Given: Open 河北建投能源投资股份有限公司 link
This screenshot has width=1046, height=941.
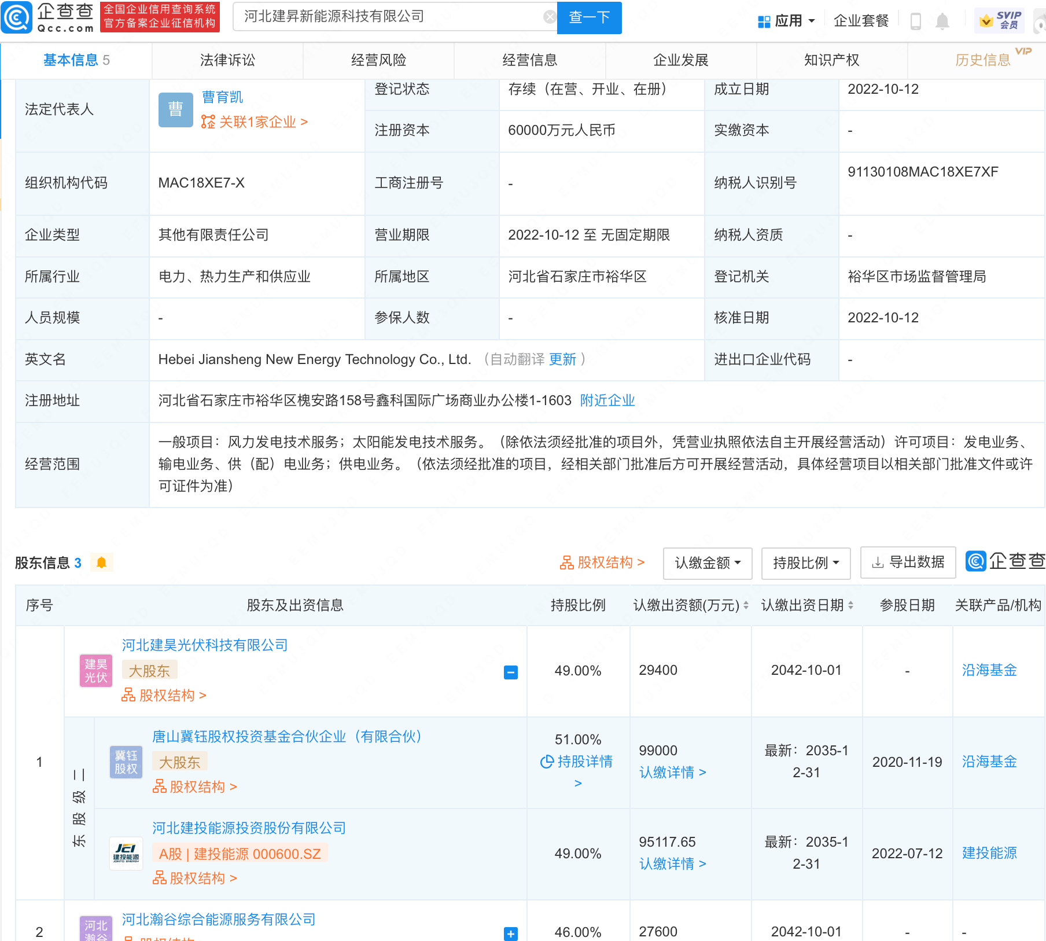Looking at the screenshot, I should pyautogui.click(x=249, y=828).
